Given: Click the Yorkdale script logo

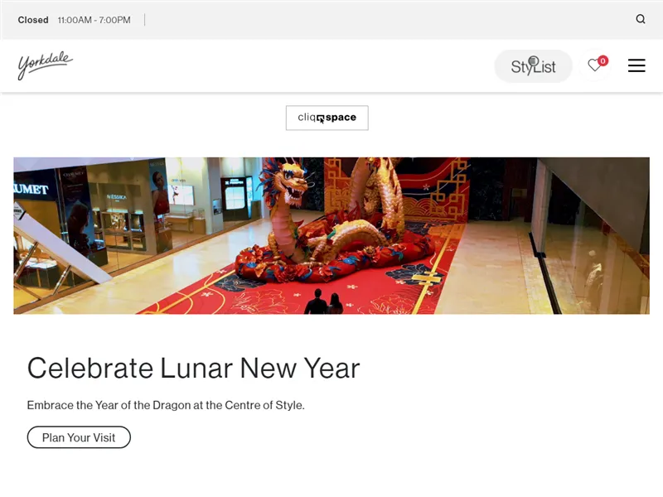Looking at the screenshot, I should point(46,65).
